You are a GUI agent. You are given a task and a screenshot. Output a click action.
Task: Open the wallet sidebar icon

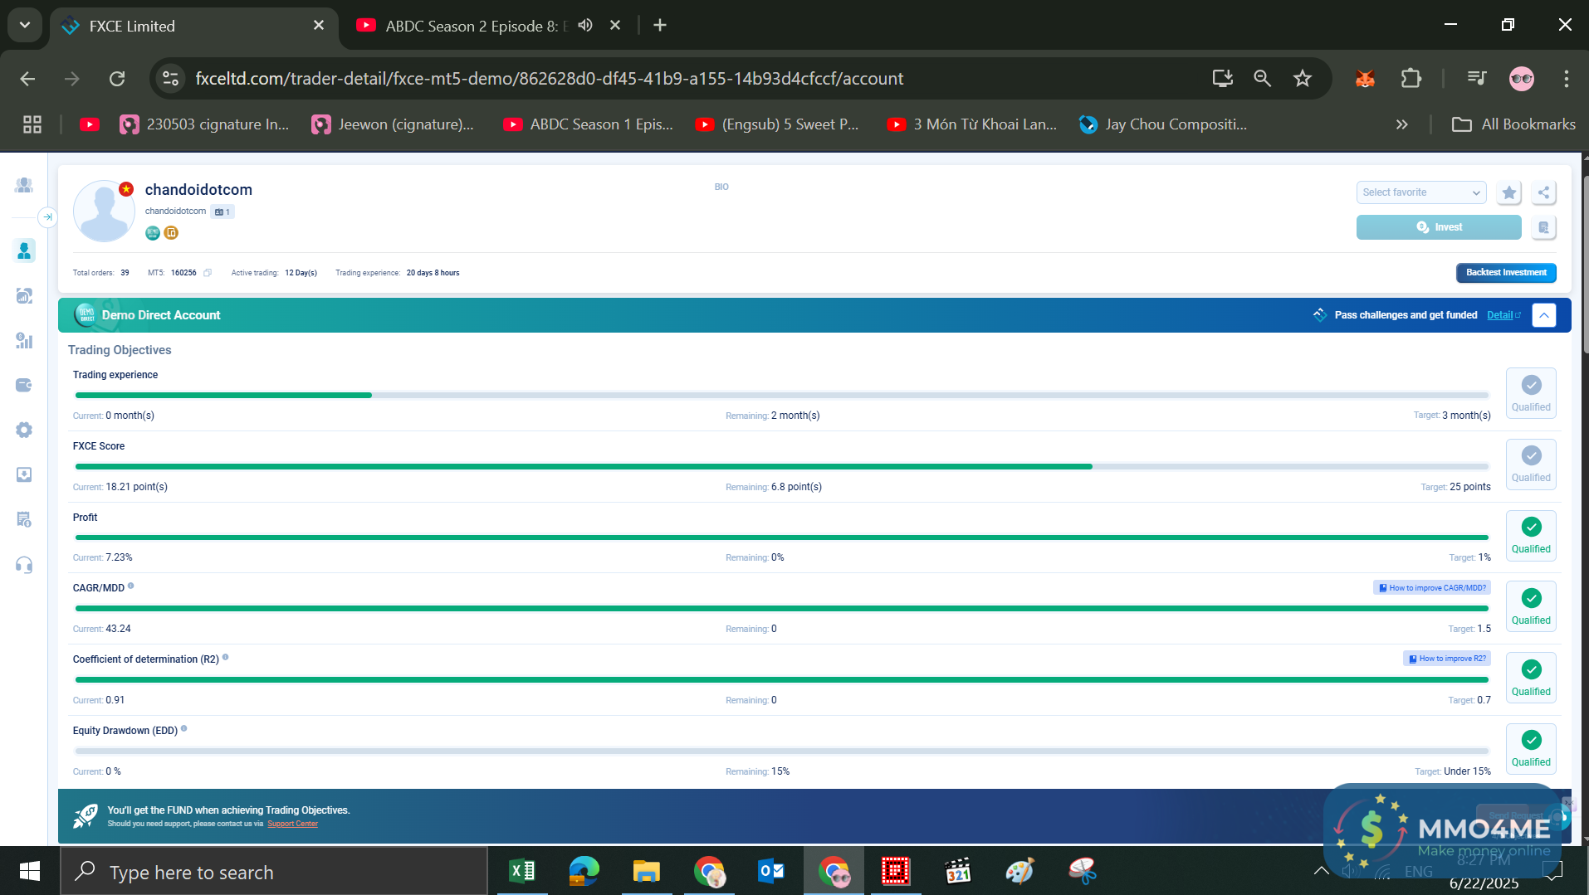coord(24,385)
